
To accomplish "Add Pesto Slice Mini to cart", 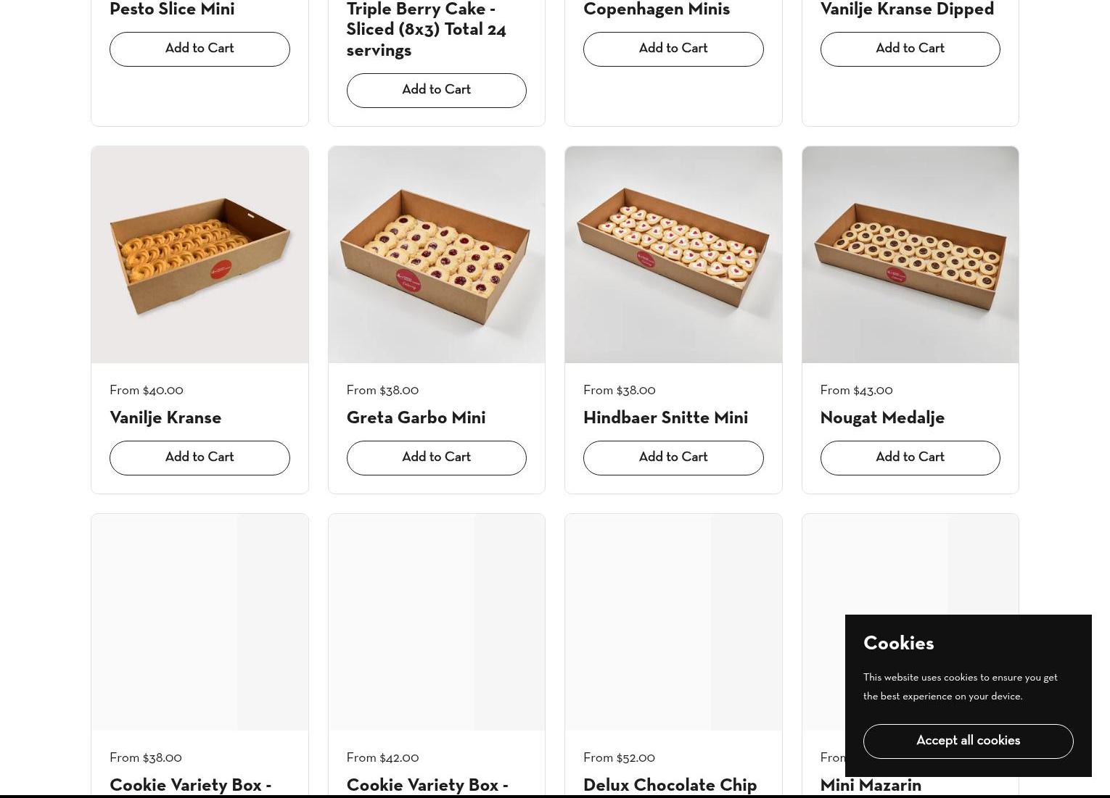I will pos(200,49).
